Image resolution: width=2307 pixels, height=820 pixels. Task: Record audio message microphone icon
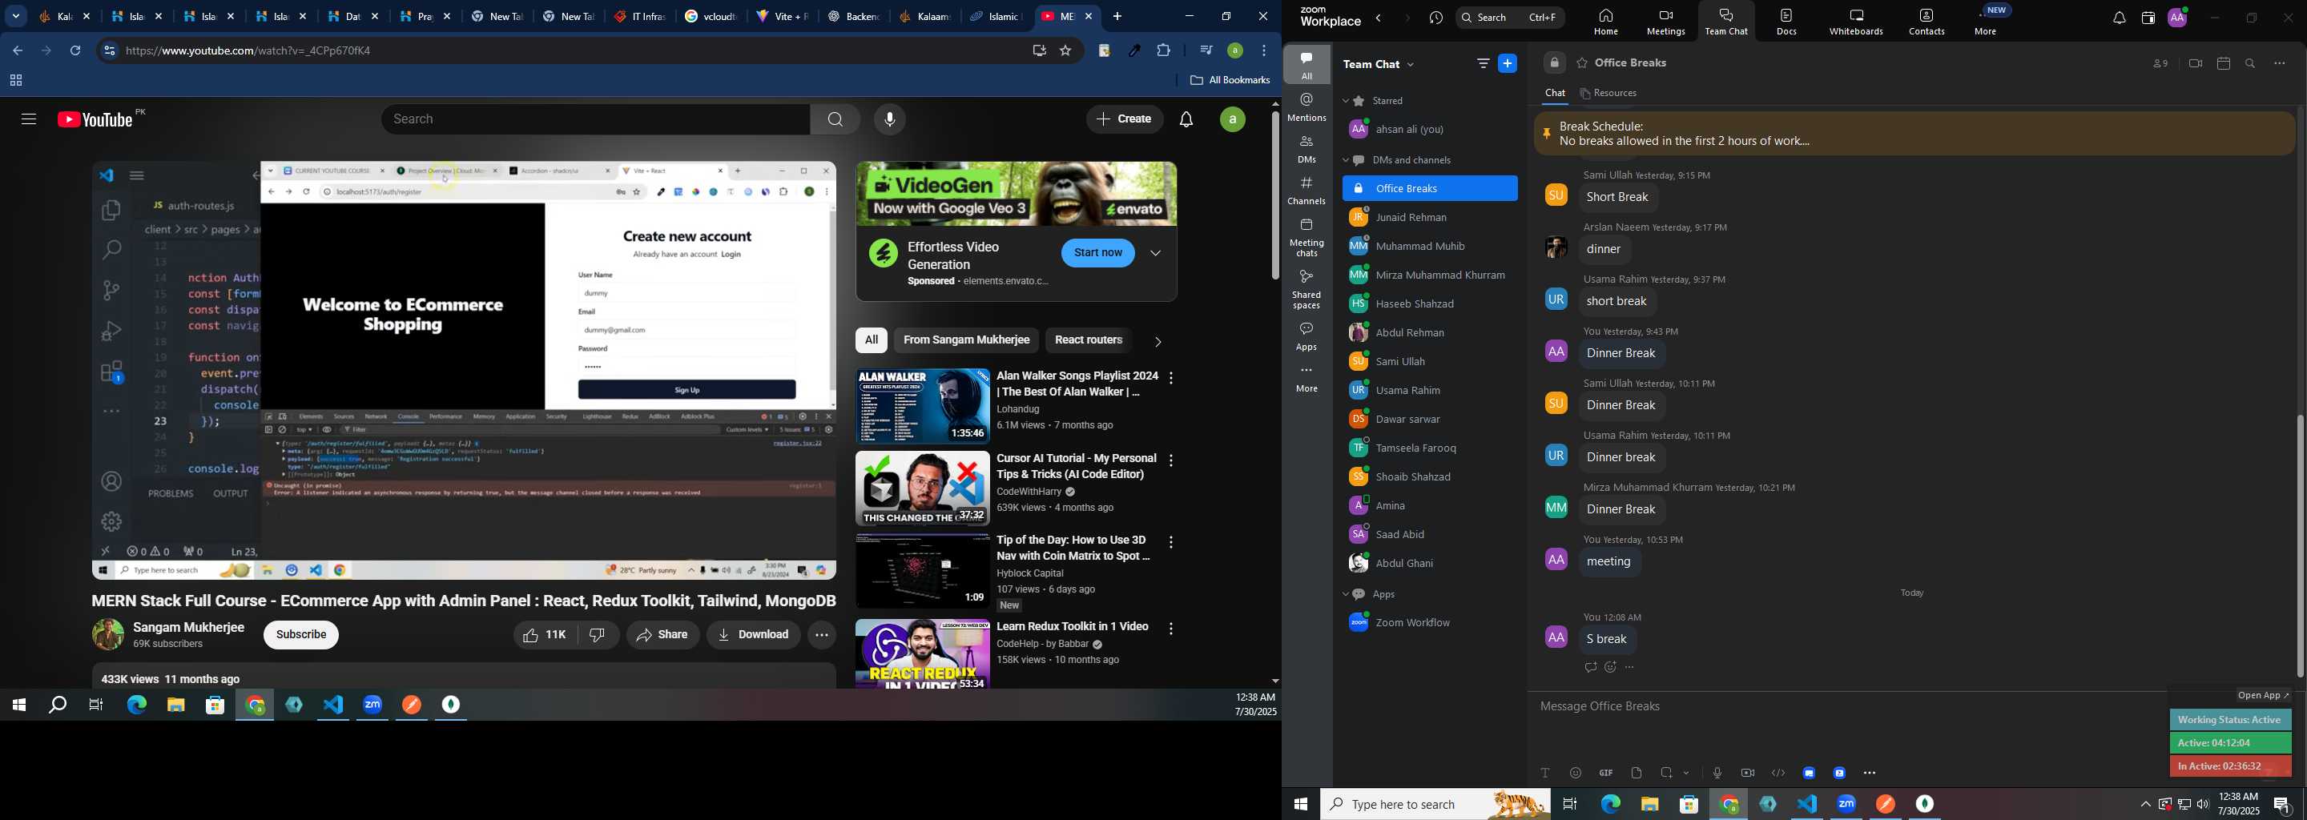pyautogui.click(x=1717, y=773)
